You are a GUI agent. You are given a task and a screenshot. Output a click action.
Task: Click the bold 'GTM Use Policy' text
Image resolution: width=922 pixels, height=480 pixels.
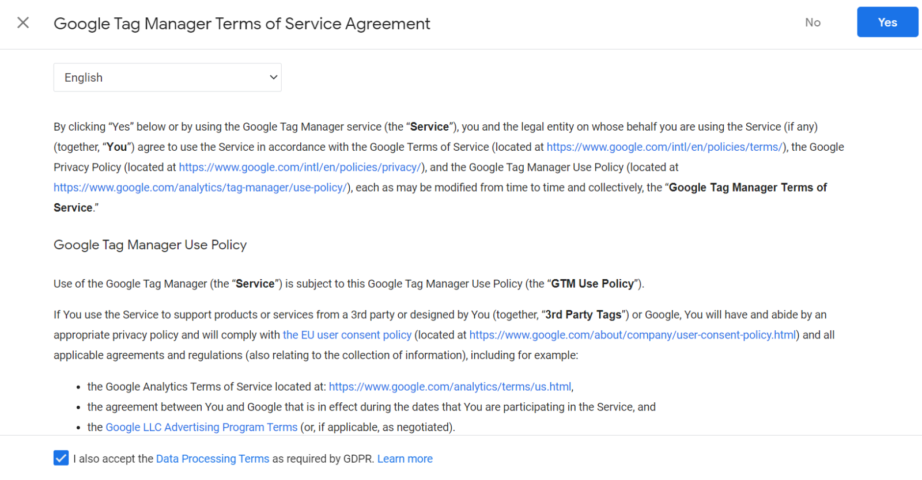592,284
